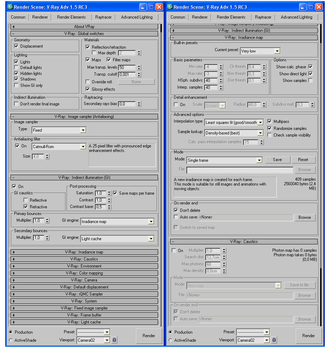Click viewport lock icon in right window
This screenshot has height=348, width=330.
click(x=274, y=340)
